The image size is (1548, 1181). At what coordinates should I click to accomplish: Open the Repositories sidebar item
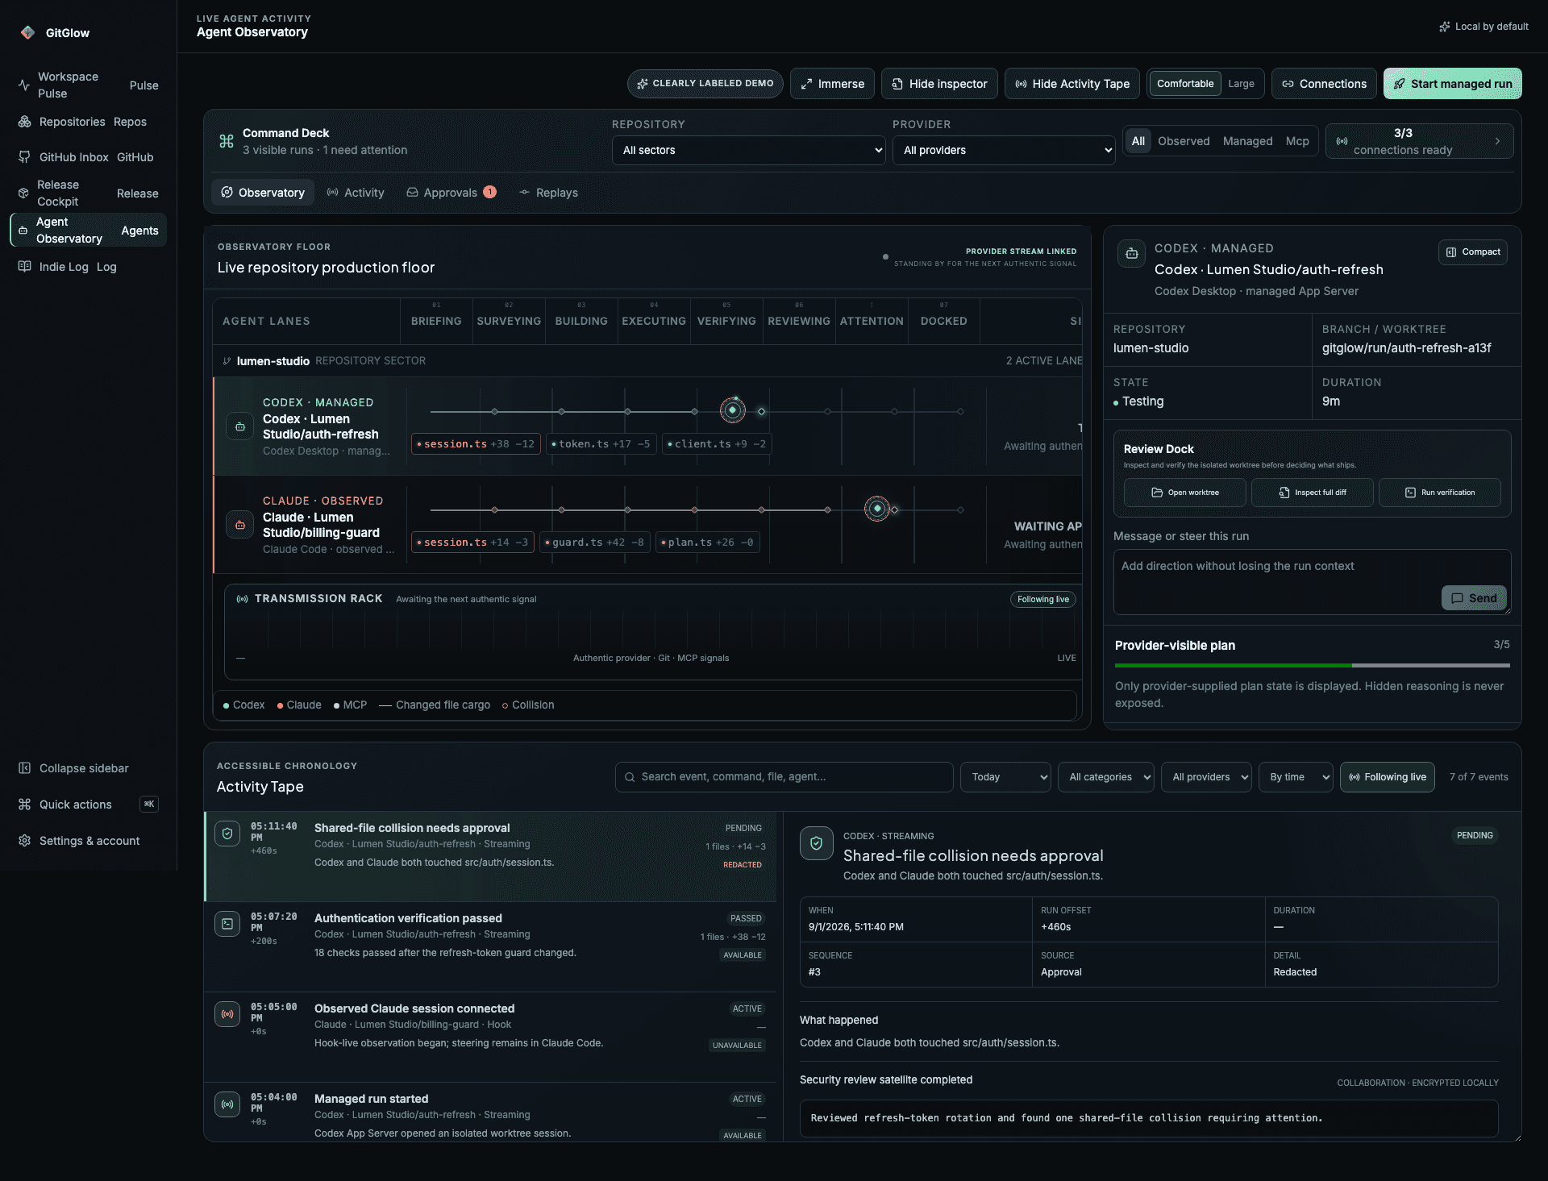(89, 122)
